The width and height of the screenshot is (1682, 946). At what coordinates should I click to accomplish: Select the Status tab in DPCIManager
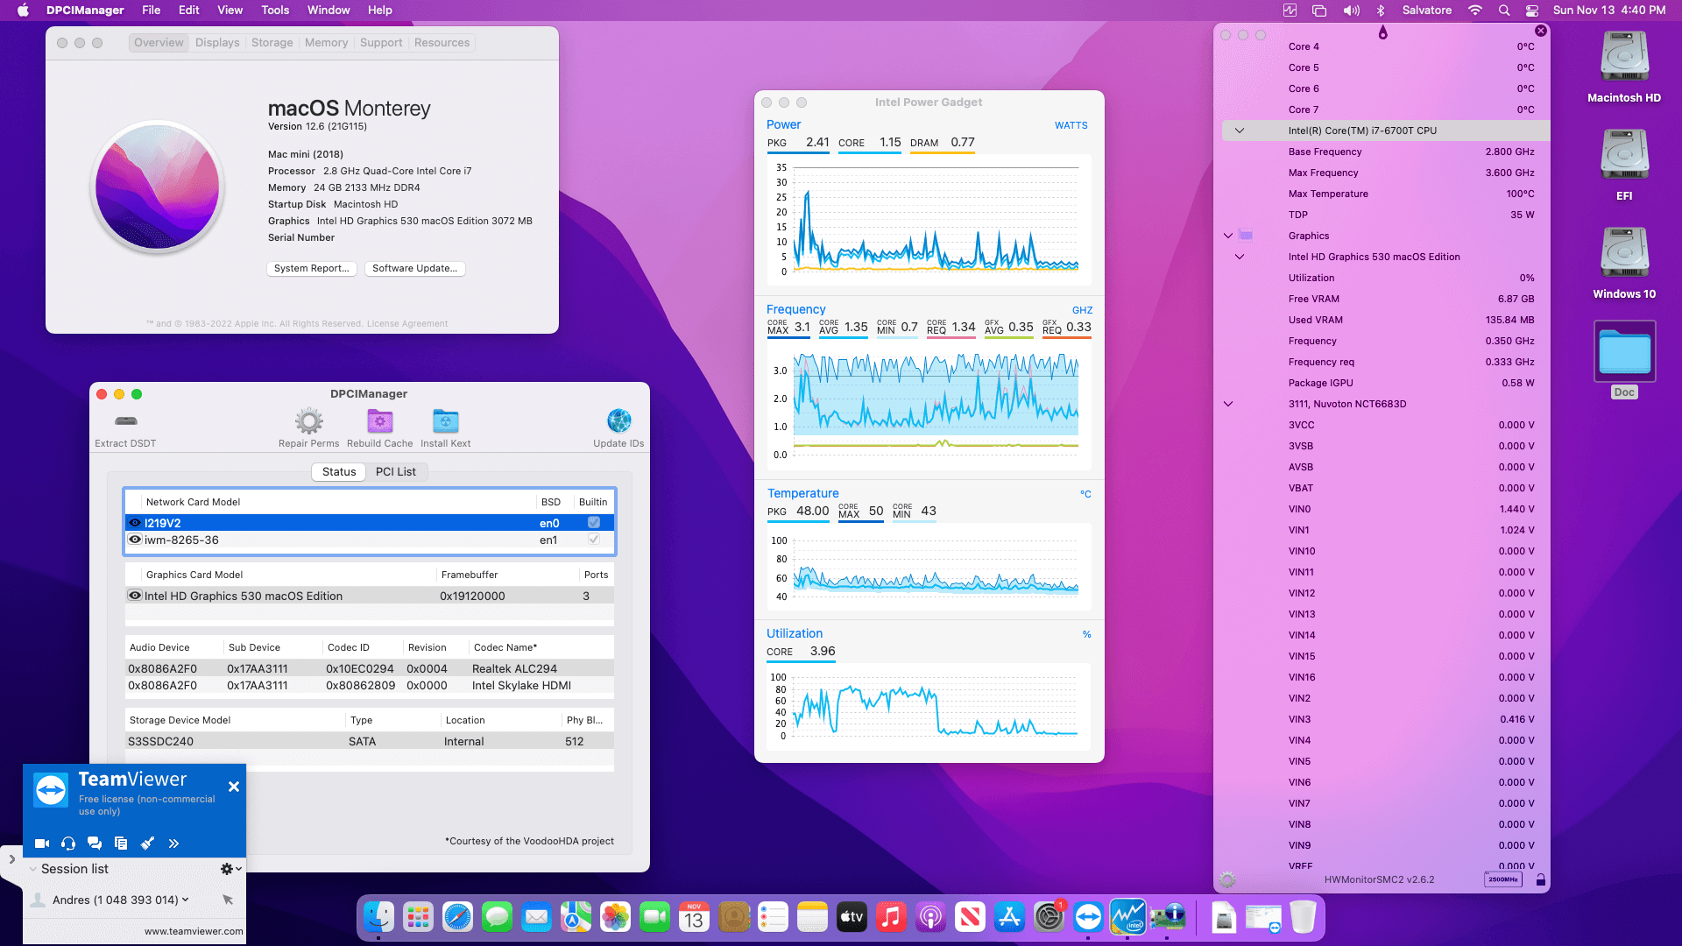[x=339, y=471]
